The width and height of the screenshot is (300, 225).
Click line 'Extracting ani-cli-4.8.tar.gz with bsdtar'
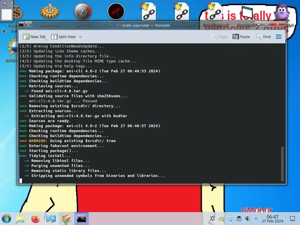79,116
